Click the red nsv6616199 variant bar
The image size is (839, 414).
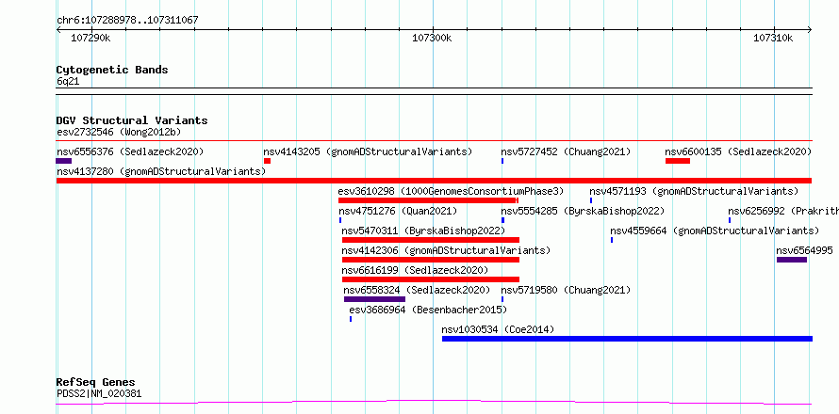tap(431, 279)
